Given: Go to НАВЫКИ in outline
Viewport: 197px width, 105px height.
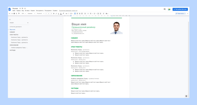Looking at the screenshot, I should [12, 32].
